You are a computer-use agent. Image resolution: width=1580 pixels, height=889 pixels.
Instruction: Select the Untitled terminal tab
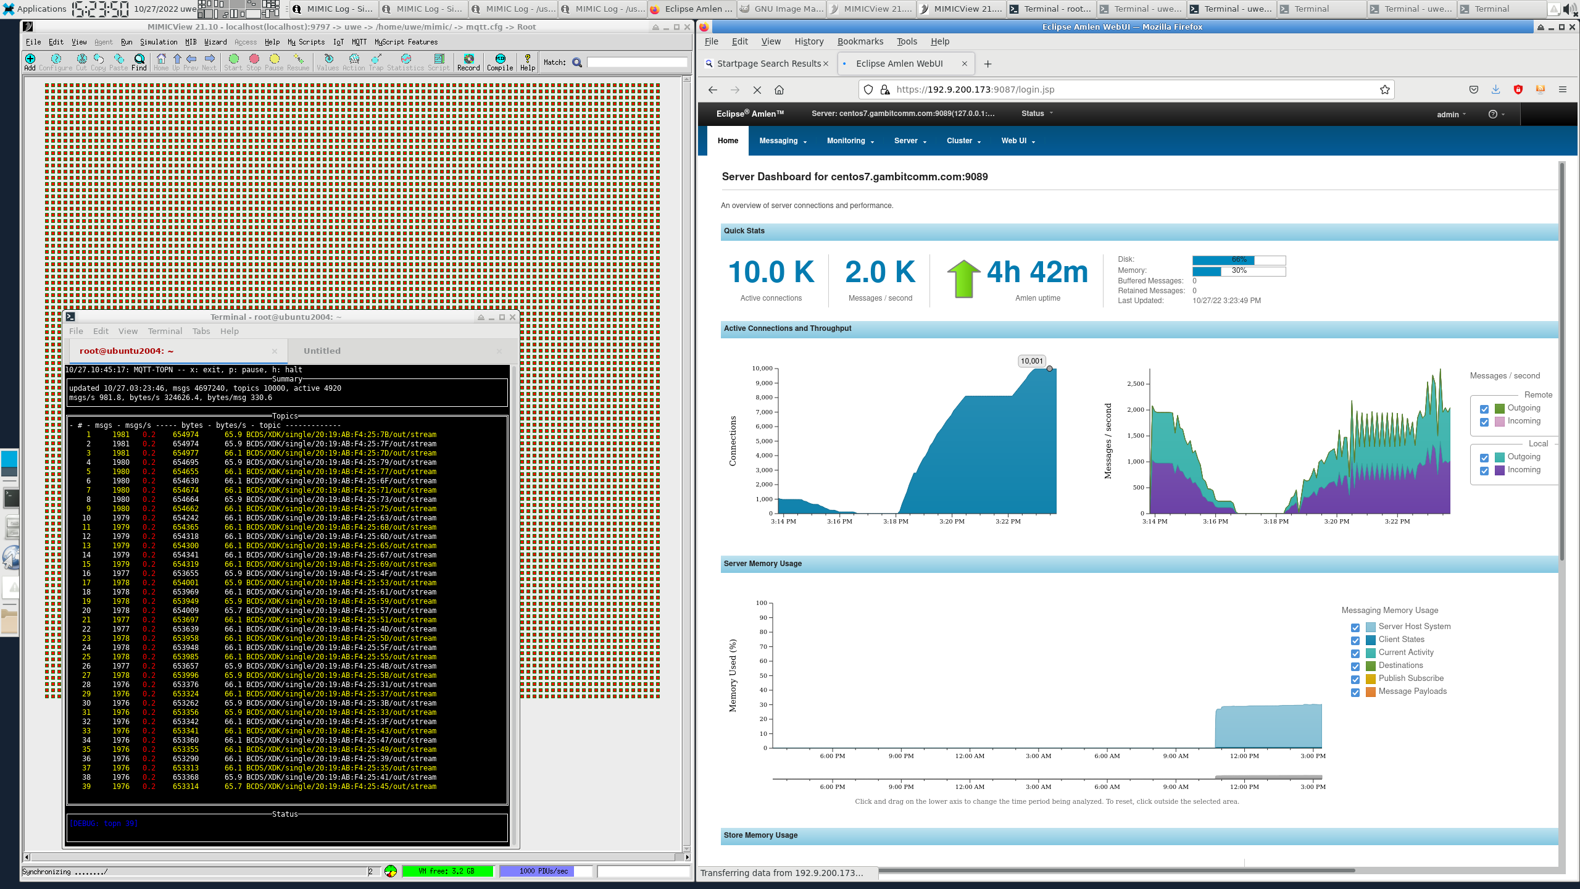click(x=322, y=351)
